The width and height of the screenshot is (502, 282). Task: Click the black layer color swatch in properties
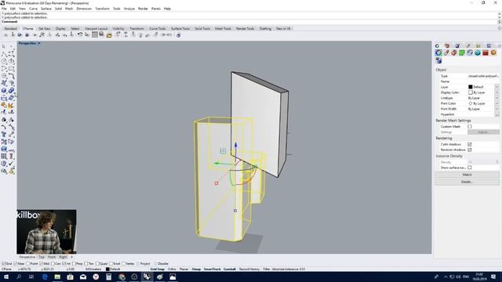(x=471, y=87)
